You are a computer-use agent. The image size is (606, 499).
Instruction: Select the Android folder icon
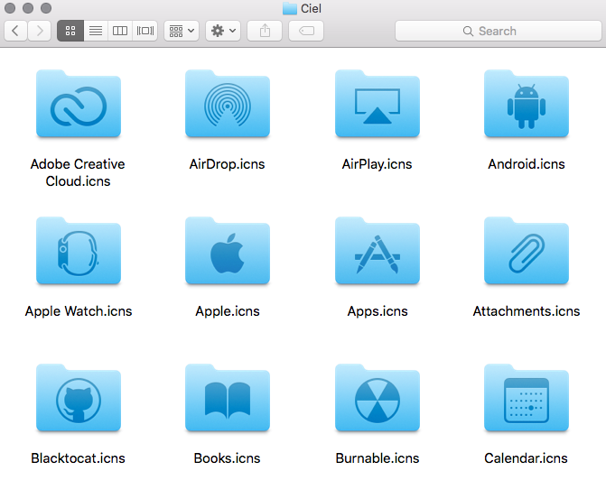(x=527, y=104)
